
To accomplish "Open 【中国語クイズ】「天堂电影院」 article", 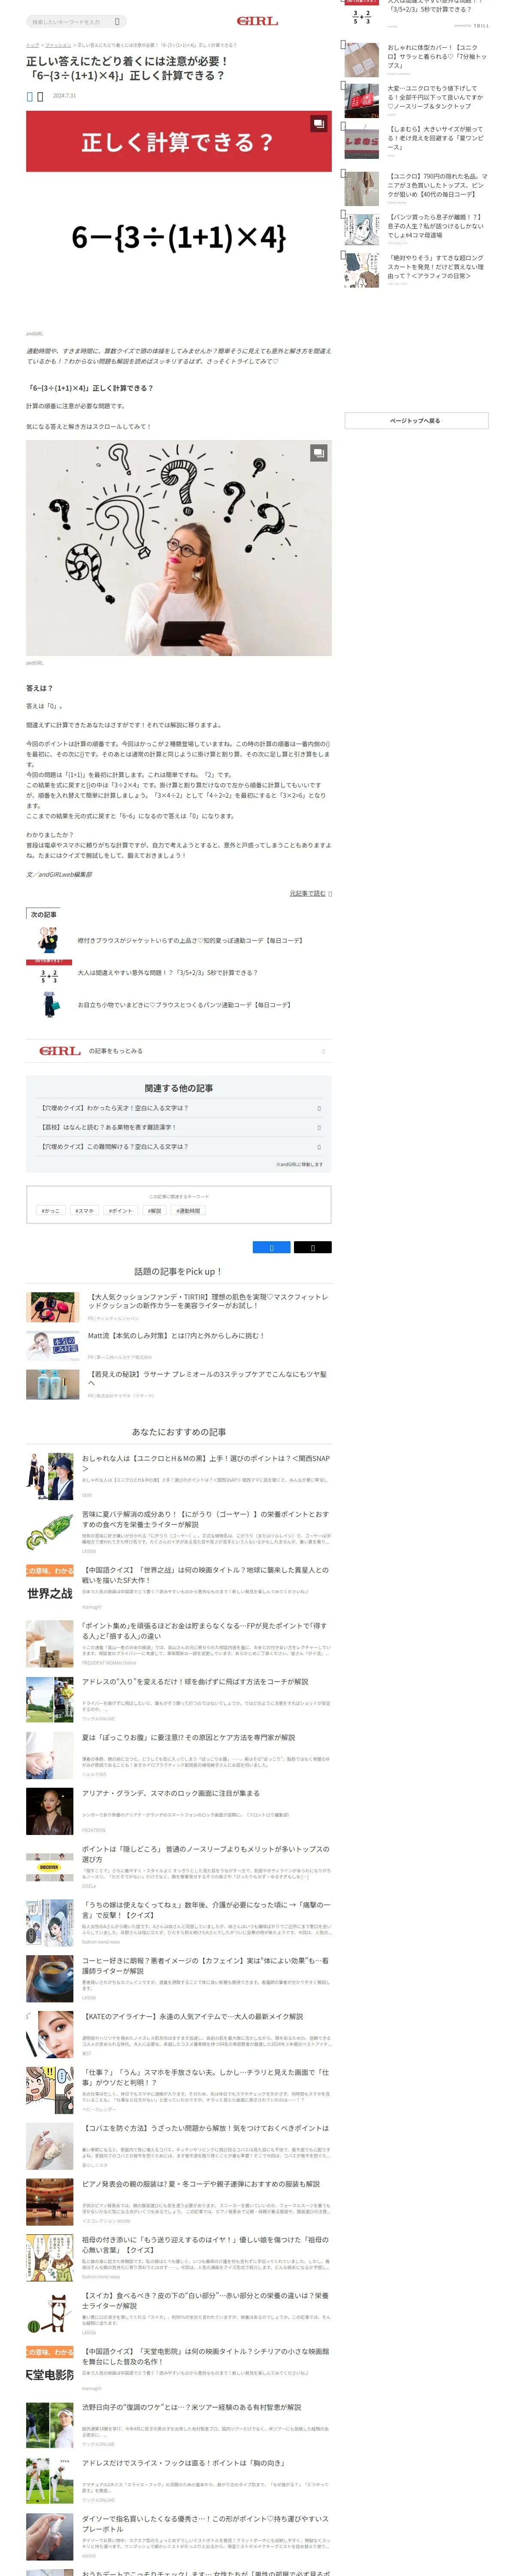I will tap(206, 2357).
